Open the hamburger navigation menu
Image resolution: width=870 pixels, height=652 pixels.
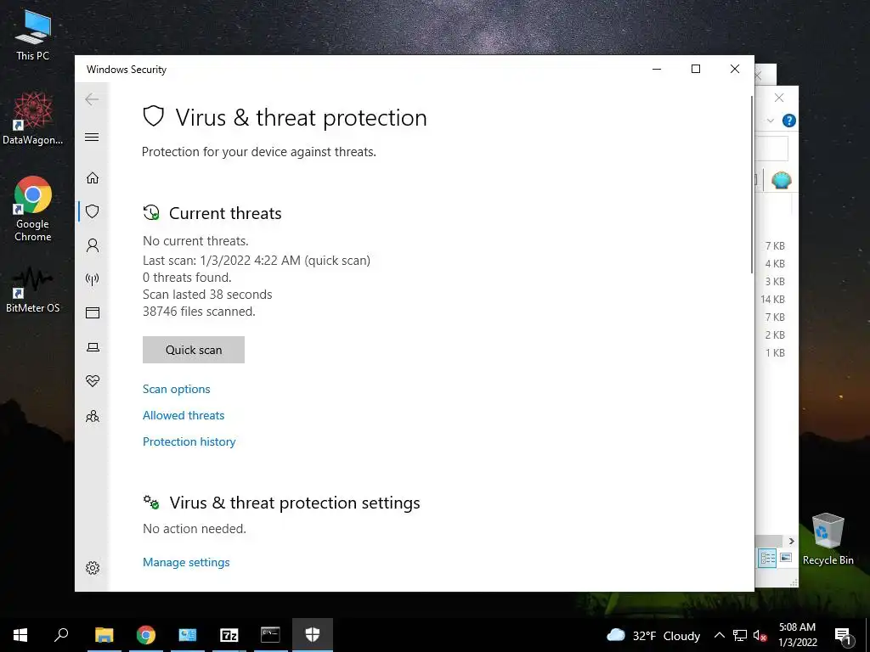[92, 137]
